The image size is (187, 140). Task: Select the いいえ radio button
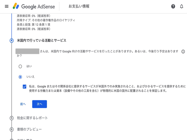point(20,77)
